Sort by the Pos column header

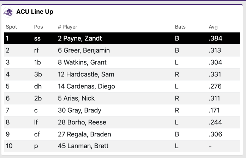tap(38, 27)
